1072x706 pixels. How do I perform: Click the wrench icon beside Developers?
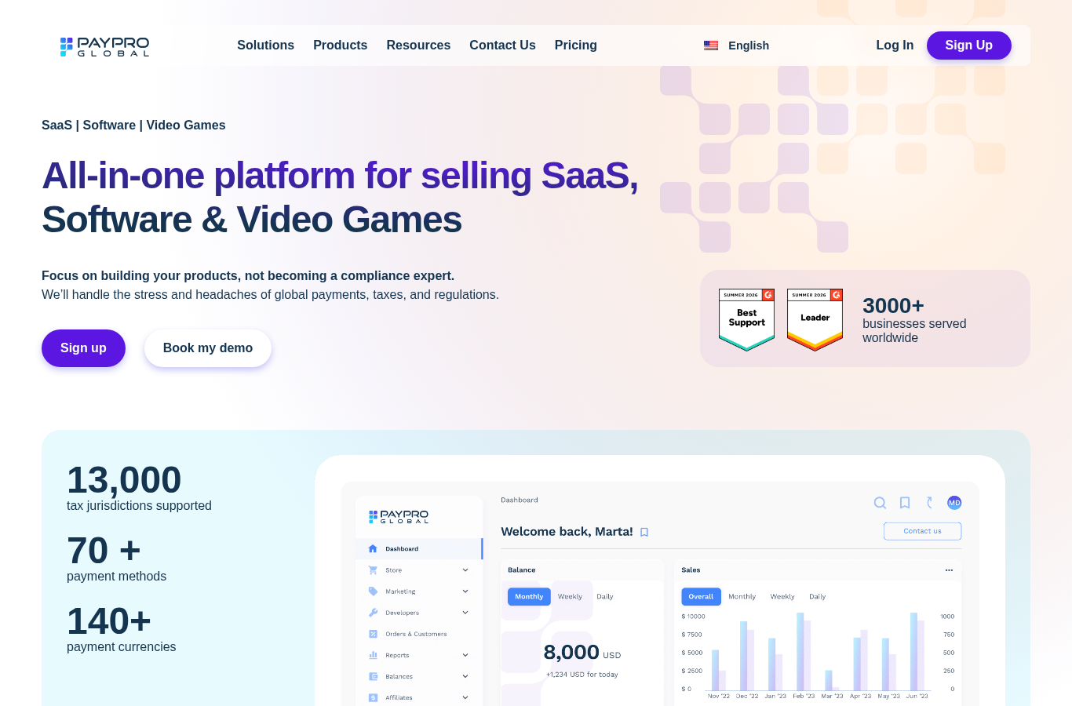click(x=373, y=613)
